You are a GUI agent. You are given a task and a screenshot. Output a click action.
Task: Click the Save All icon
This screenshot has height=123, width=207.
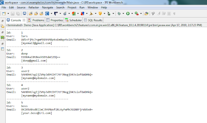coord(18,13)
